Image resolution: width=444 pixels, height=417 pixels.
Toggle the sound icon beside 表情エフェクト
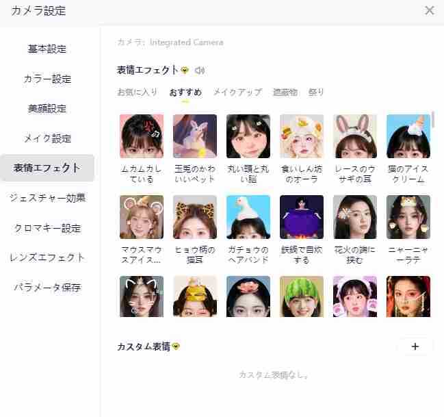[x=200, y=70]
